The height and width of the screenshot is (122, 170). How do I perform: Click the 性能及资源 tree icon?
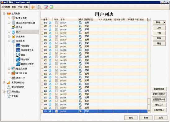click(13, 68)
